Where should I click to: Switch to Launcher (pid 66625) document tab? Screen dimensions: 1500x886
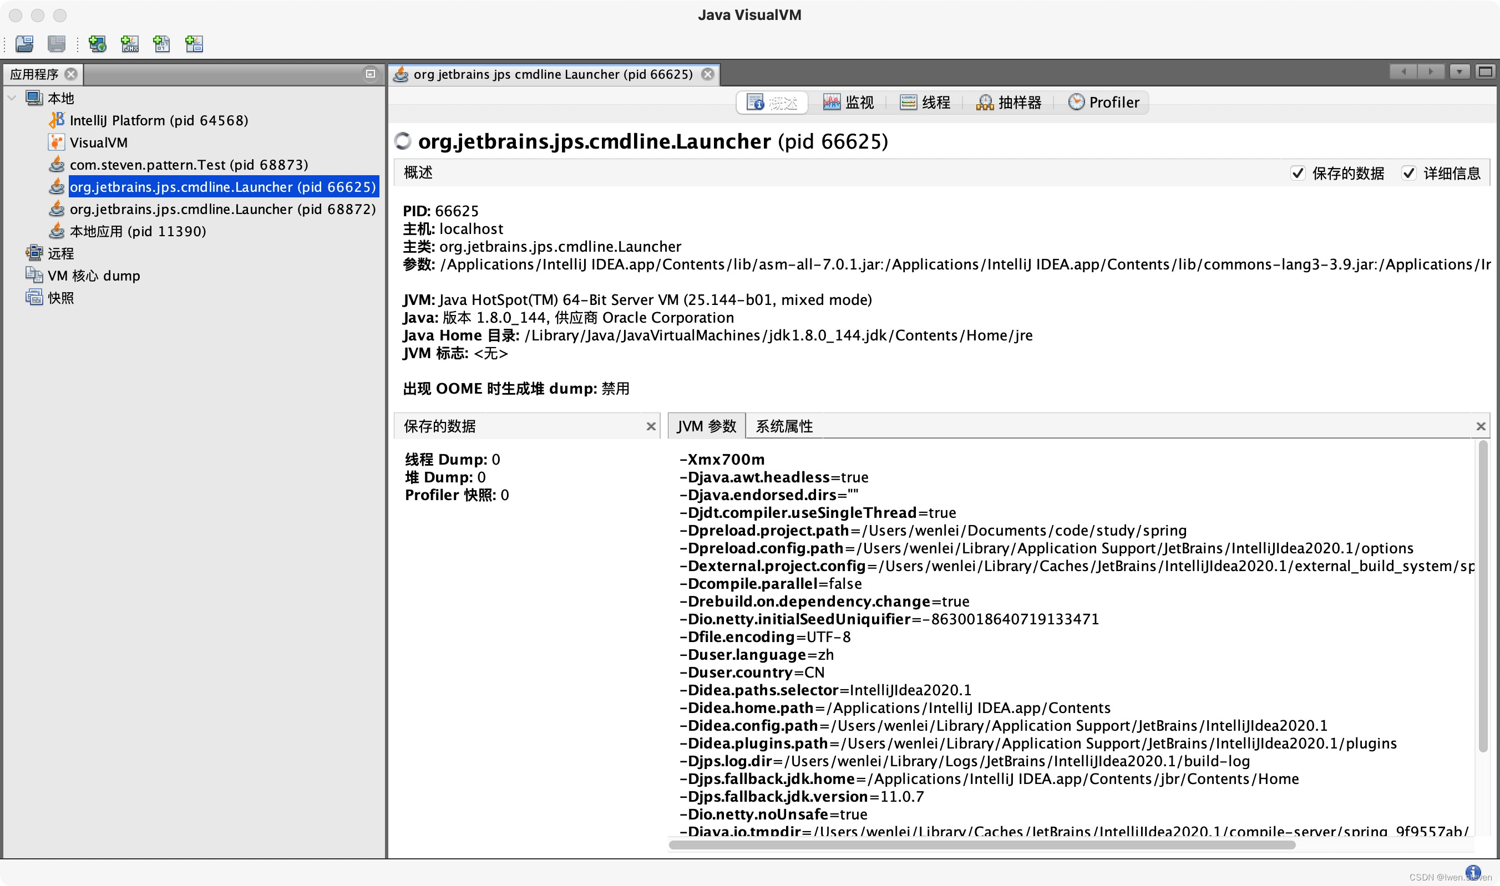coord(553,74)
